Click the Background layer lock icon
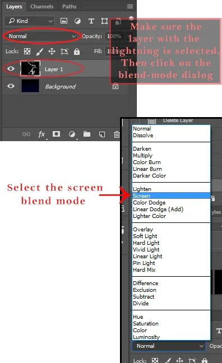This screenshot has width=222, height=363. click(x=115, y=86)
